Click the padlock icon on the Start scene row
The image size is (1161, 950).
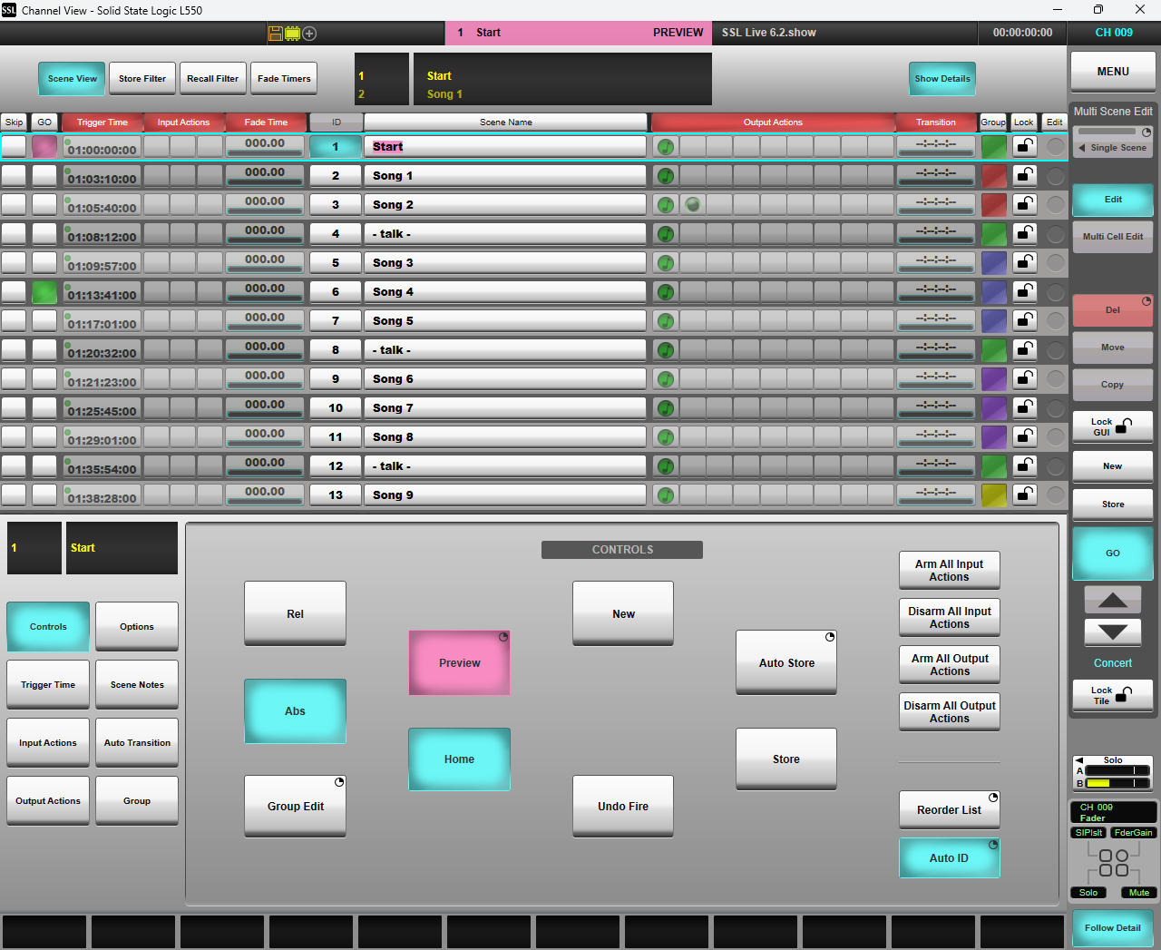click(1024, 146)
